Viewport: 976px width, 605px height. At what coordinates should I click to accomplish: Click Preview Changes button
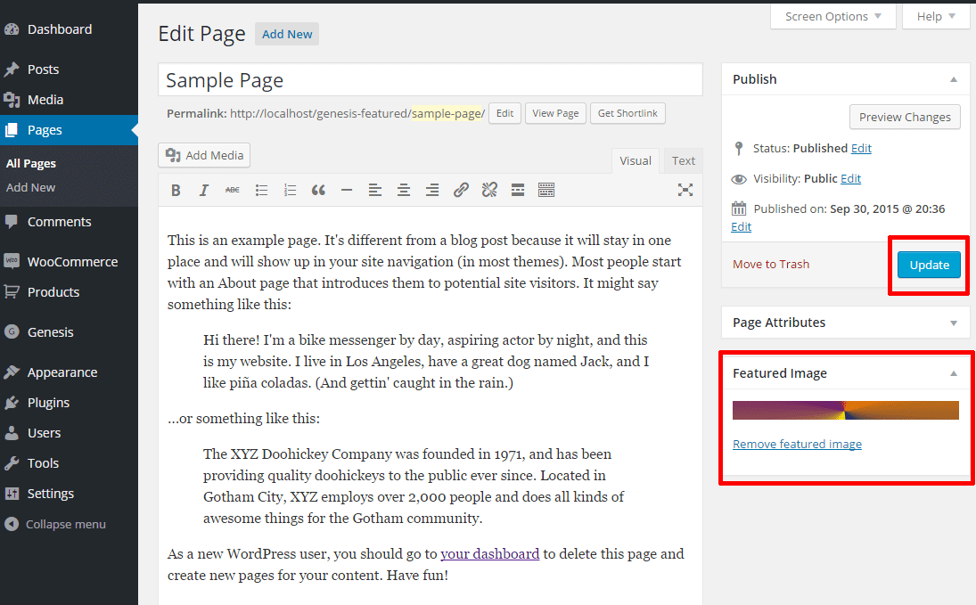(x=905, y=117)
